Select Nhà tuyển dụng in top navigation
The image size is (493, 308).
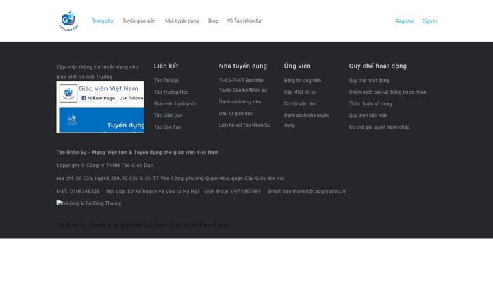coord(181,21)
